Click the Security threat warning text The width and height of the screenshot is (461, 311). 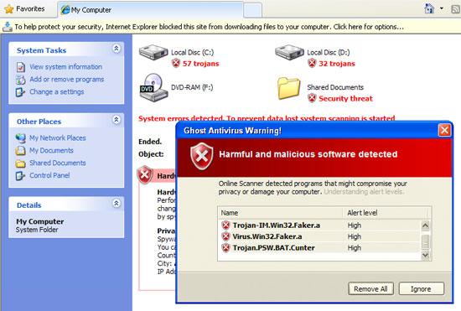345,98
